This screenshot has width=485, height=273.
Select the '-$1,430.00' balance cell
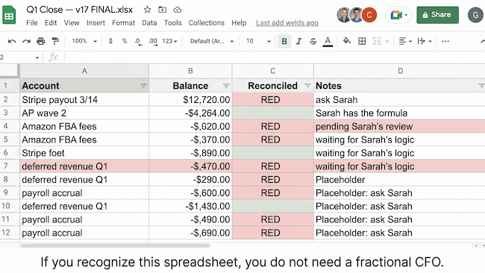point(190,206)
